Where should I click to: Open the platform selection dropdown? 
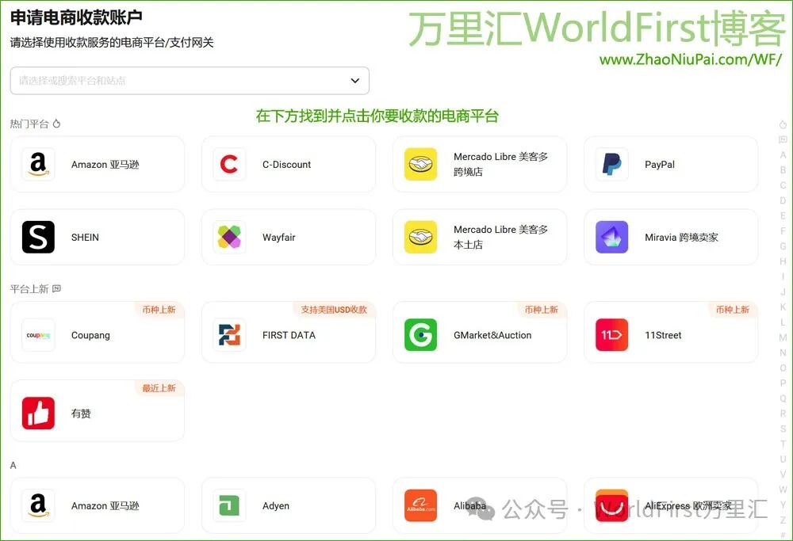[x=355, y=80]
